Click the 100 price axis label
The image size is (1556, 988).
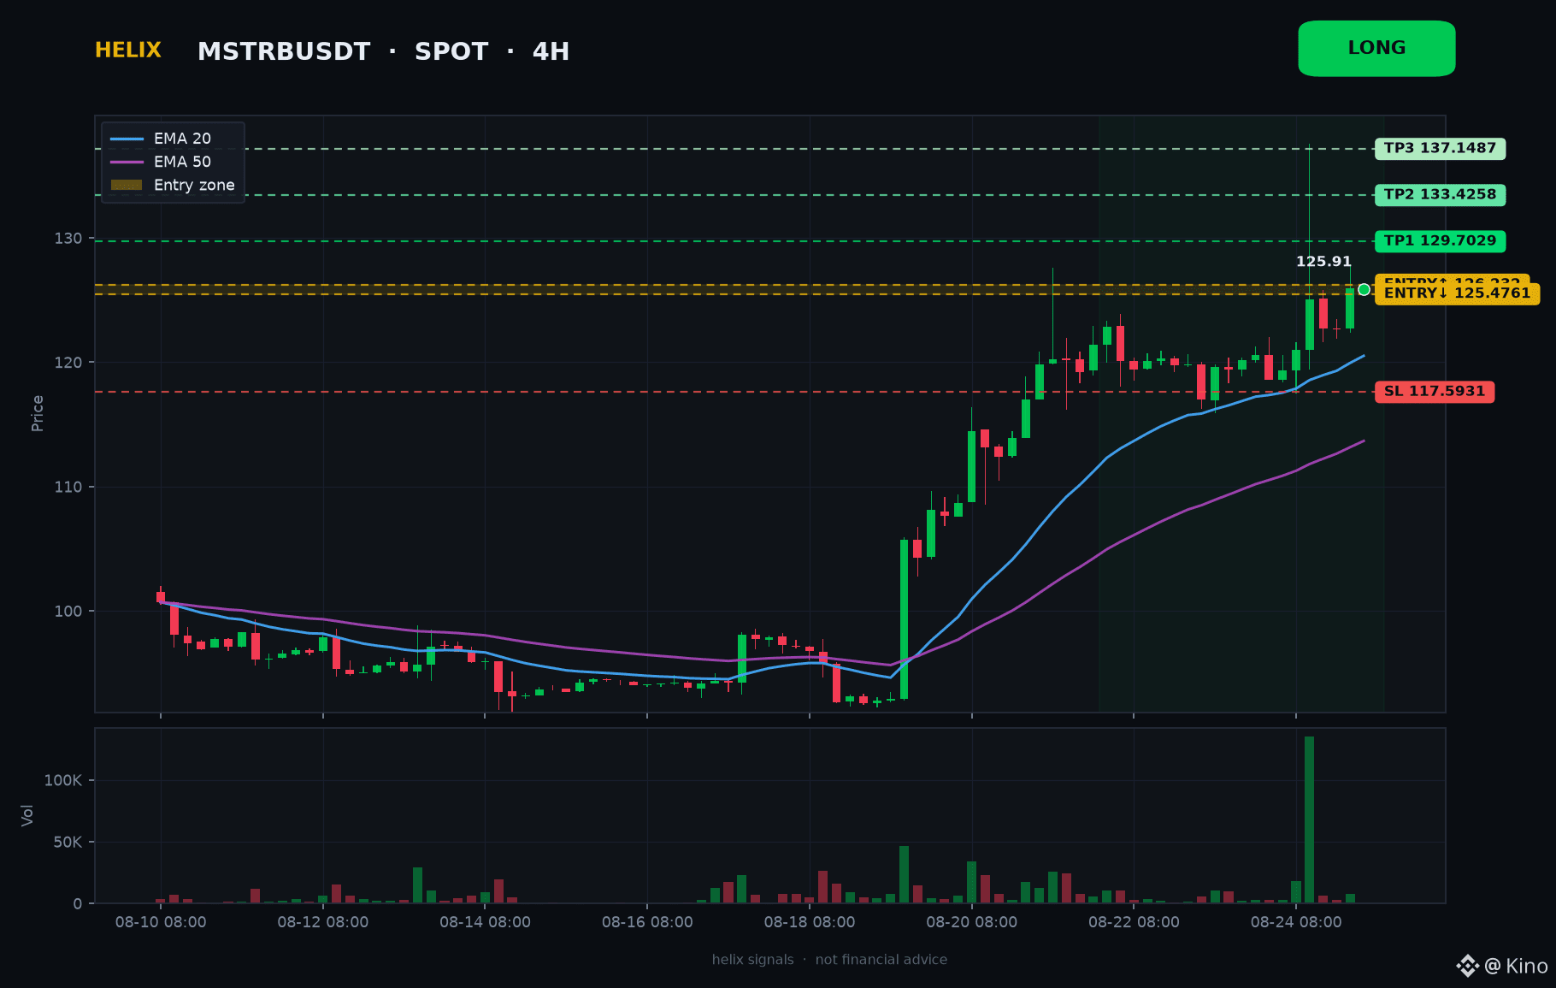click(68, 611)
